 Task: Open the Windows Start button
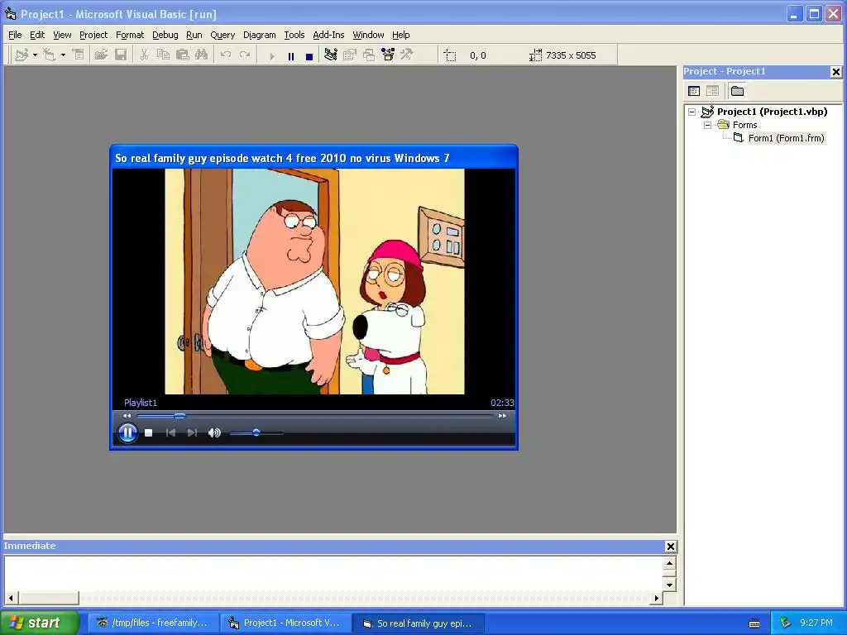click(39, 623)
